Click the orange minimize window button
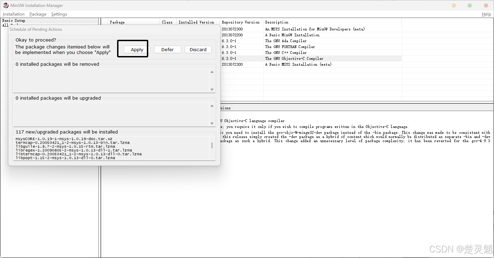This screenshot has height=258, width=494. (454, 6)
